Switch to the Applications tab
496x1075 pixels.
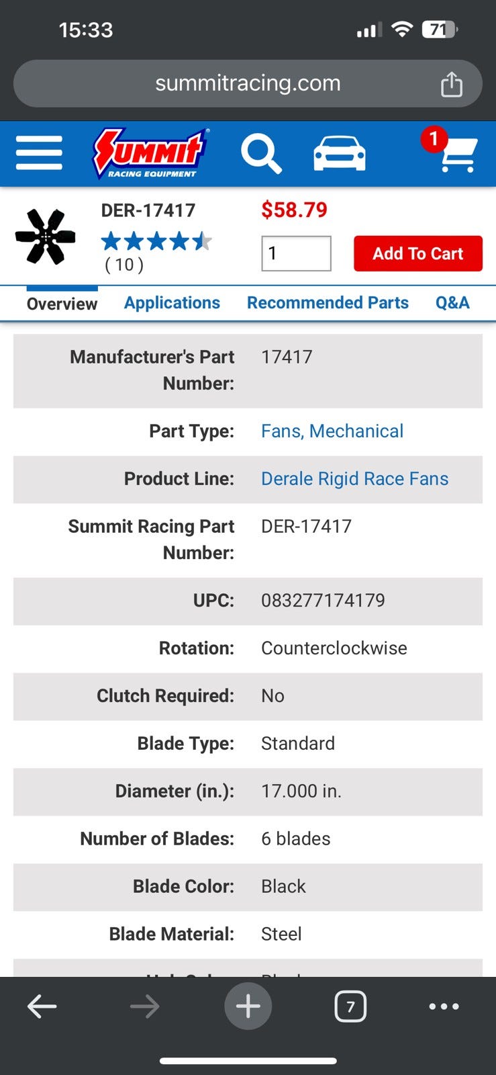click(172, 303)
